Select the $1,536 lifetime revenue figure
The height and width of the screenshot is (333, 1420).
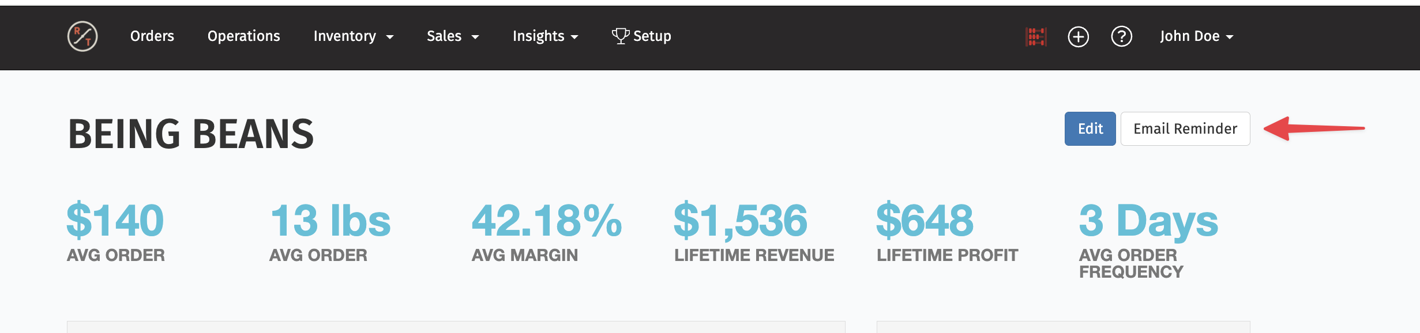[x=741, y=221]
